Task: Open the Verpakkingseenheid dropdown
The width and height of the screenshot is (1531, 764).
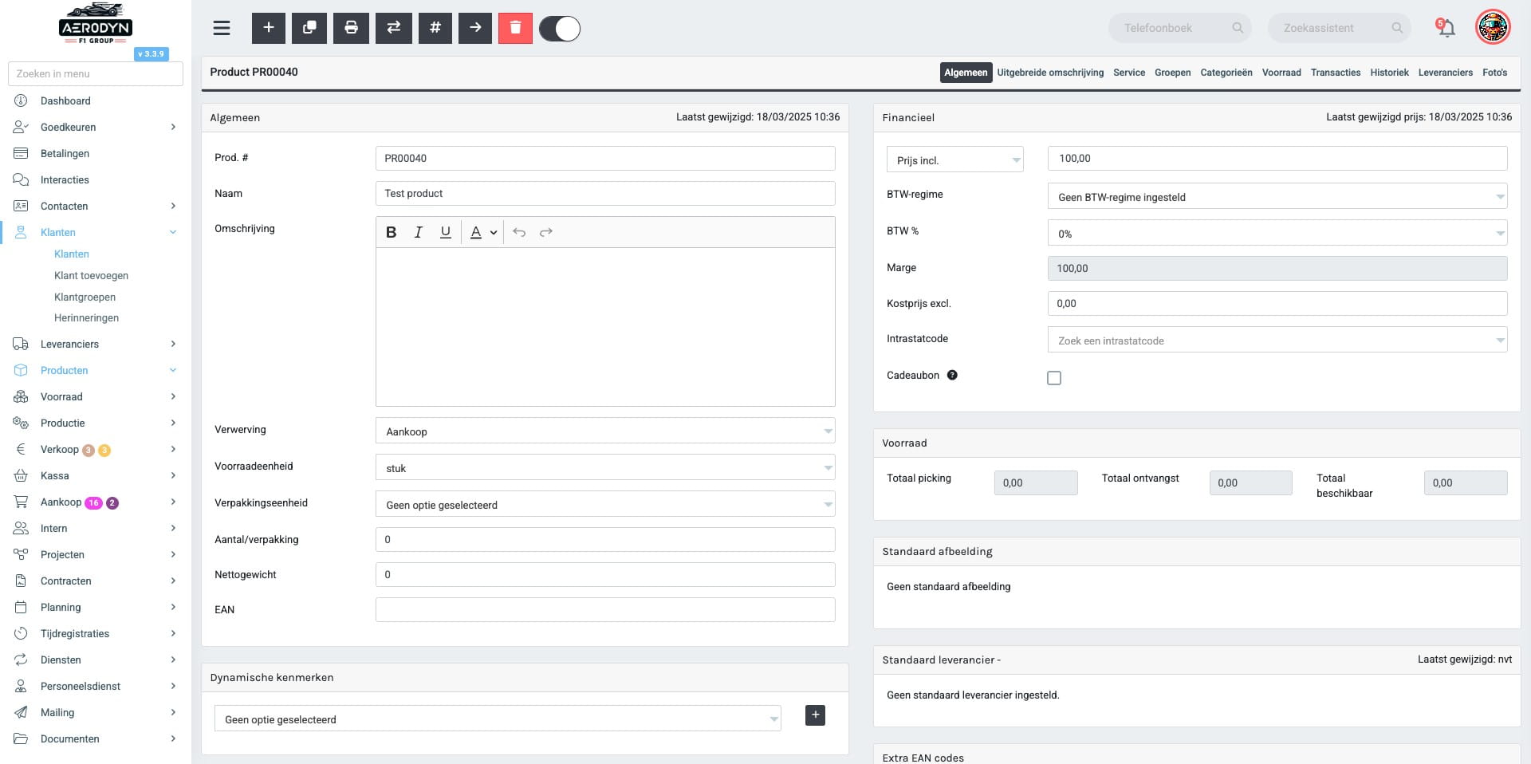Action: (x=605, y=504)
